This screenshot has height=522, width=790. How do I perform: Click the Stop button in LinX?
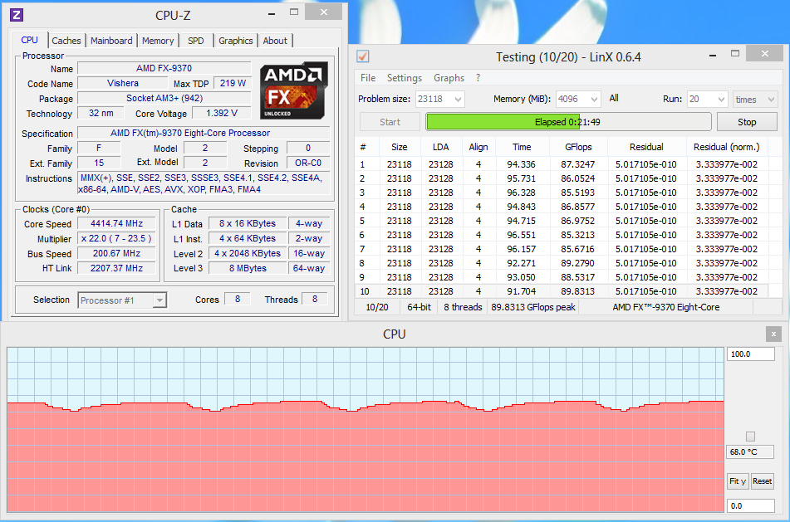click(747, 122)
